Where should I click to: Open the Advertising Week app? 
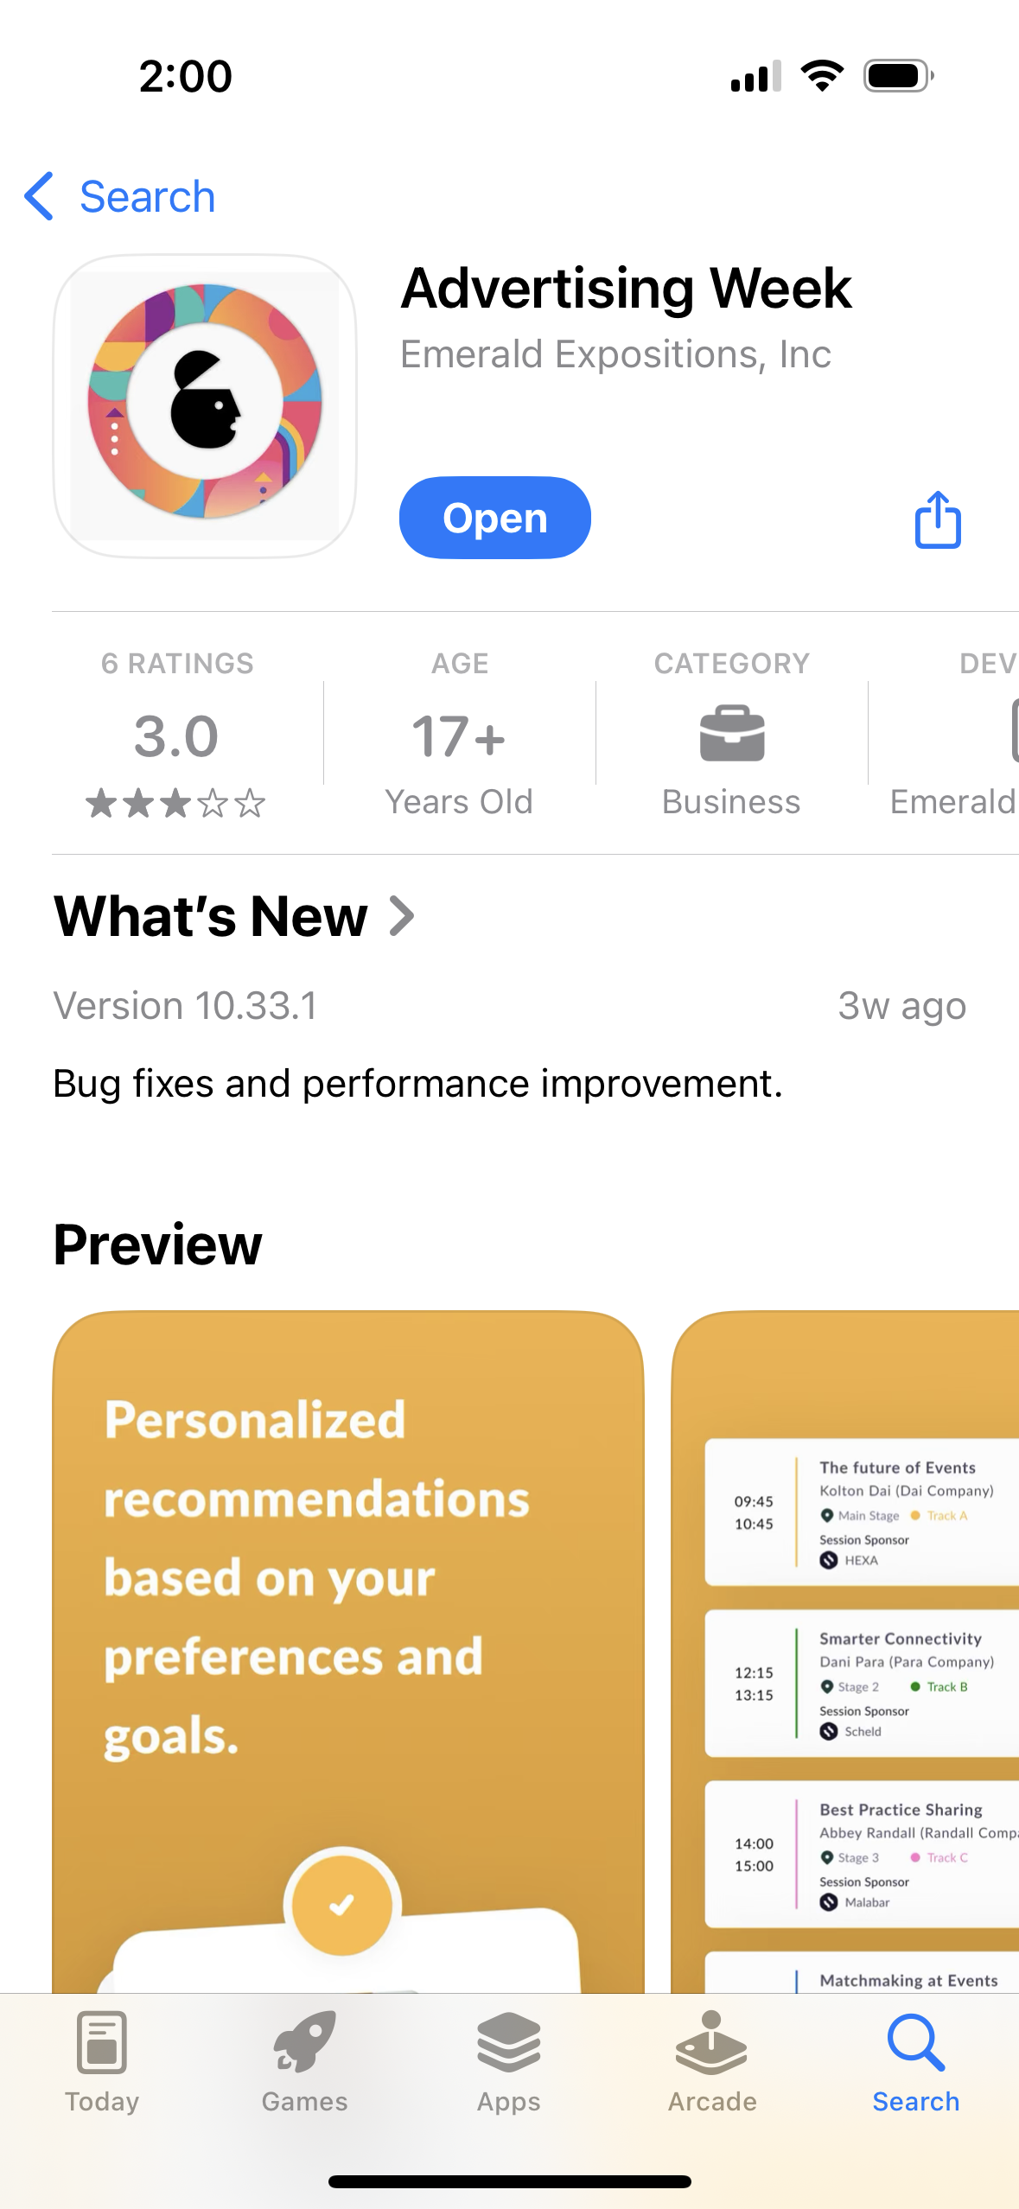pyautogui.click(x=494, y=518)
